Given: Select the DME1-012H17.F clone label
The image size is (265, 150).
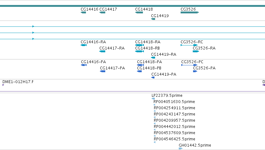Looking at the screenshot, I should (x=18, y=82).
